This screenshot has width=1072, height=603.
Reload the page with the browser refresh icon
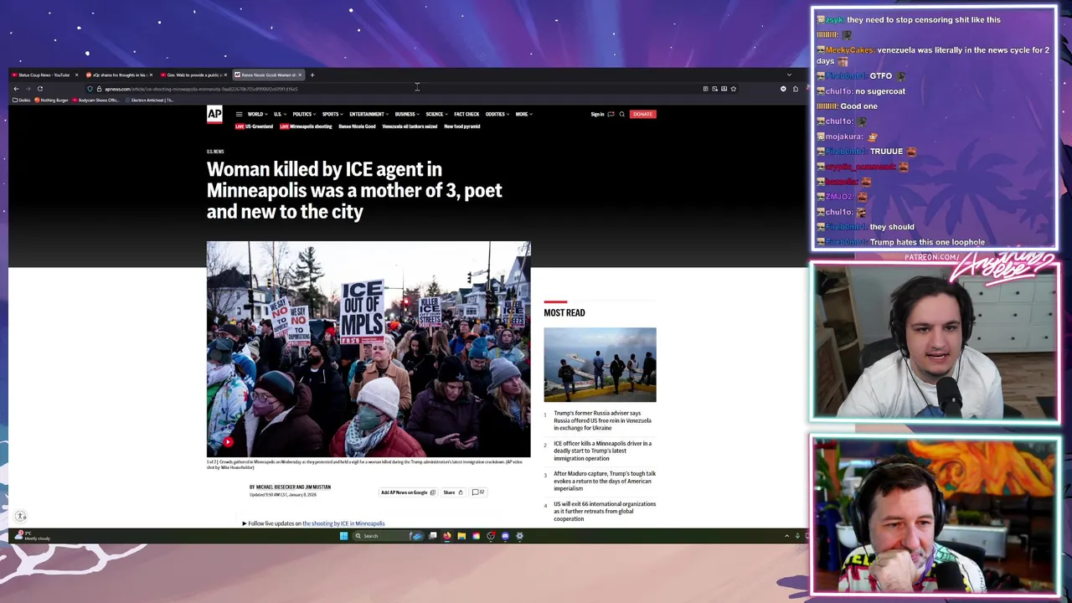tap(39, 89)
